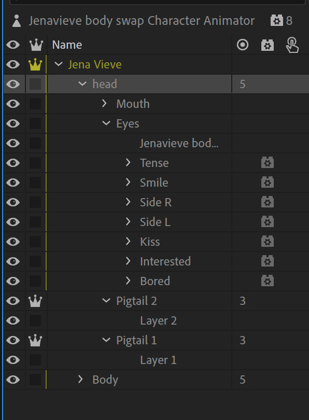Click the handle target column header icon
The width and height of the screenshot is (309, 420).
tap(243, 45)
